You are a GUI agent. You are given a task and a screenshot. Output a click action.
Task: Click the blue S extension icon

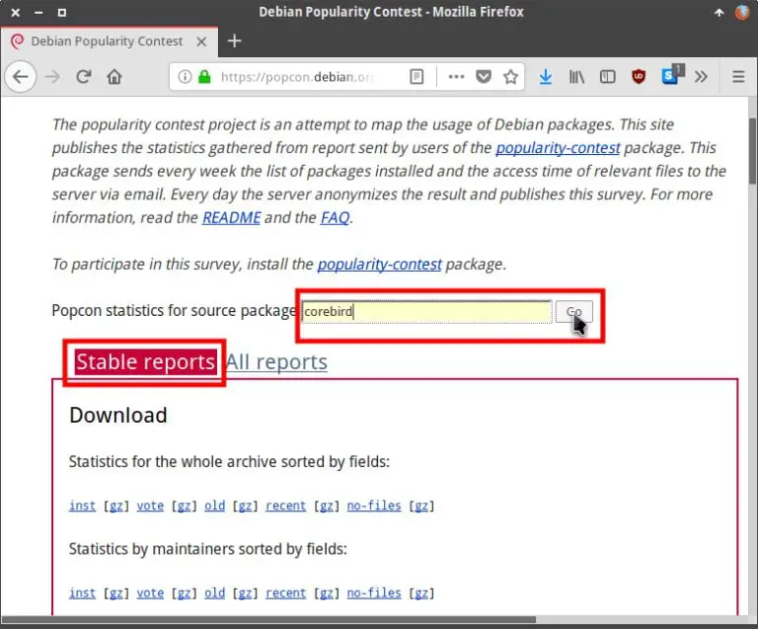pos(671,75)
